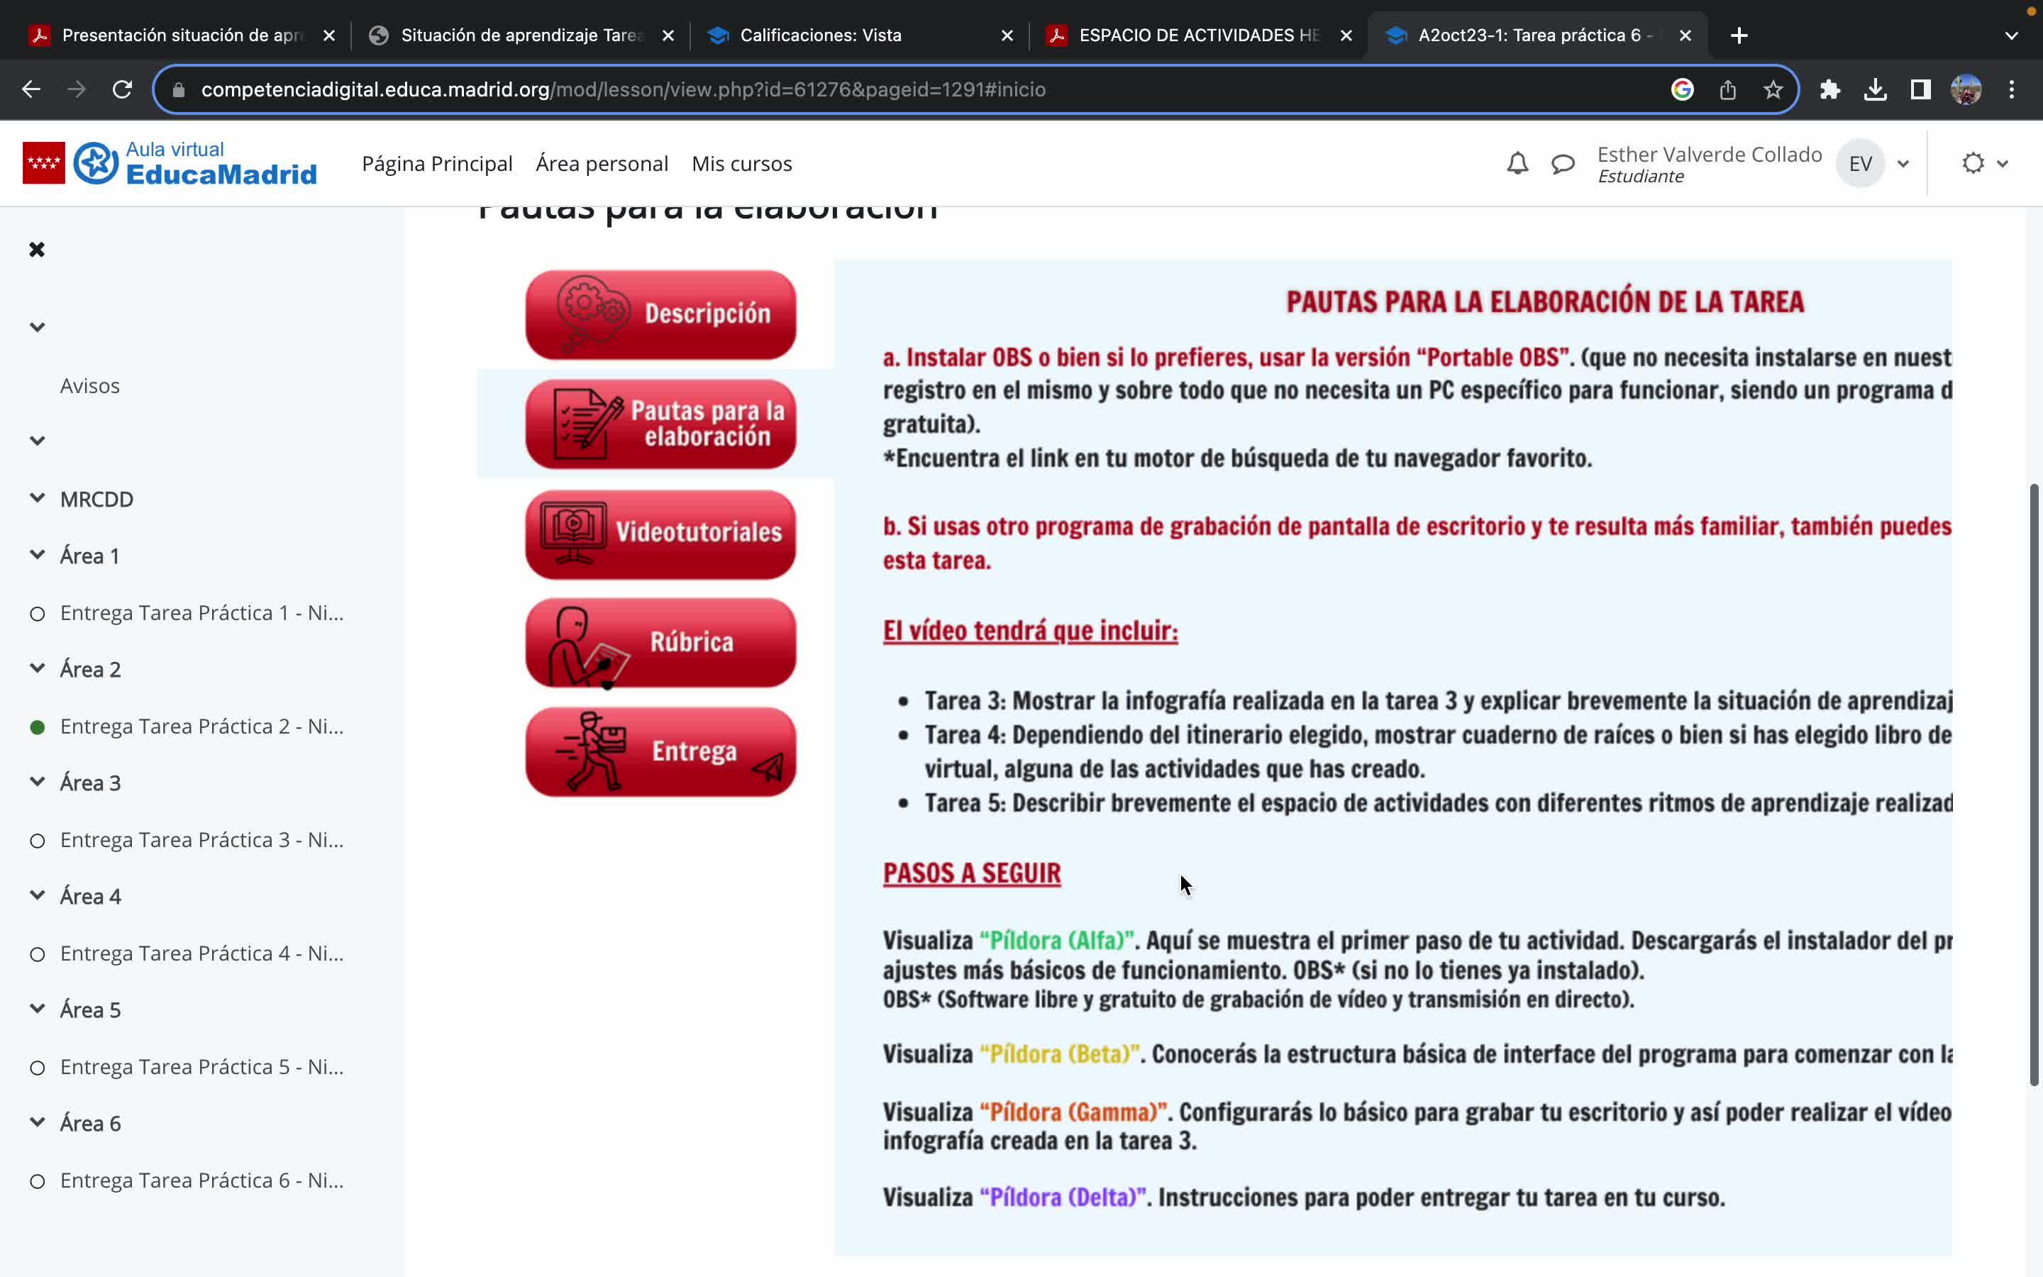Click the Rúbrica red button
The width and height of the screenshot is (2043, 1277).
[x=660, y=642]
